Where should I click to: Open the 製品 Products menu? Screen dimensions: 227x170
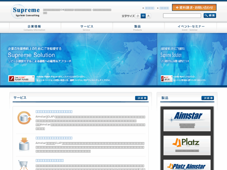[x=139, y=28]
